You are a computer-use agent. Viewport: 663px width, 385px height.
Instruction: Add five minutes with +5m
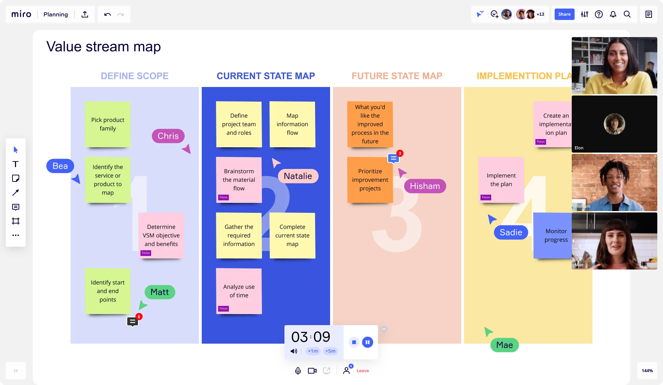click(330, 351)
